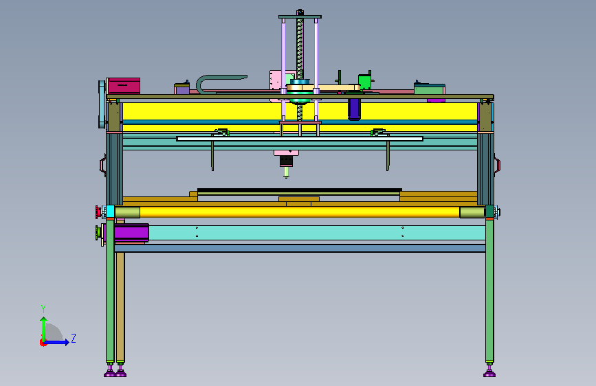This screenshot has width=596, height=386.
Task: Click the blue Z axis arrow of the triad
Action: click(x=57, y=342)
